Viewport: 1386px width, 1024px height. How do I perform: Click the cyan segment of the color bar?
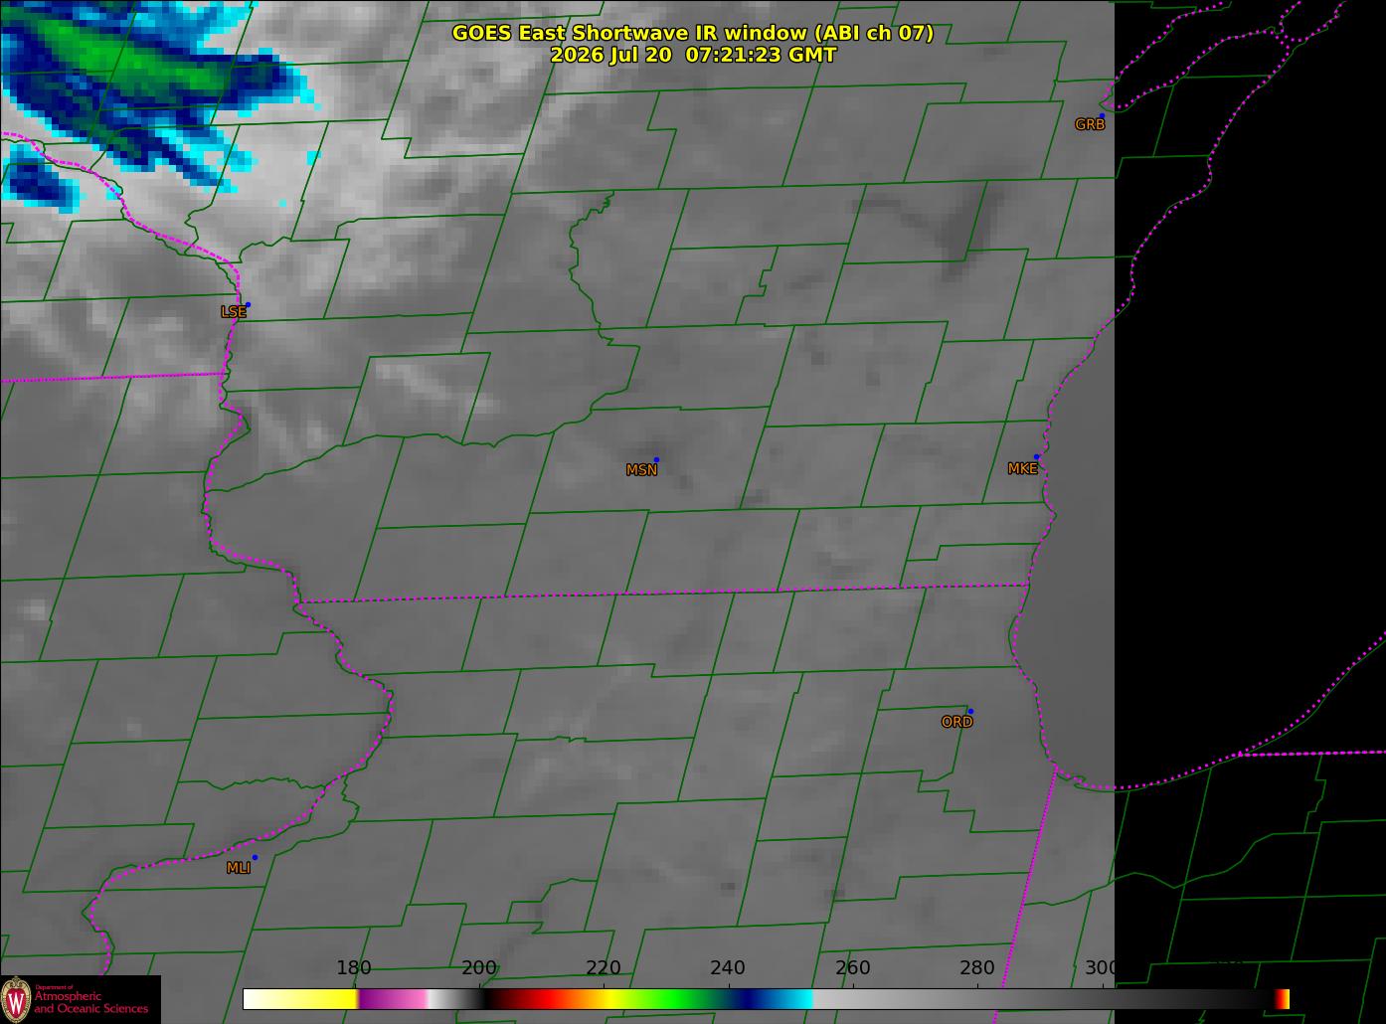click(790, 998)
